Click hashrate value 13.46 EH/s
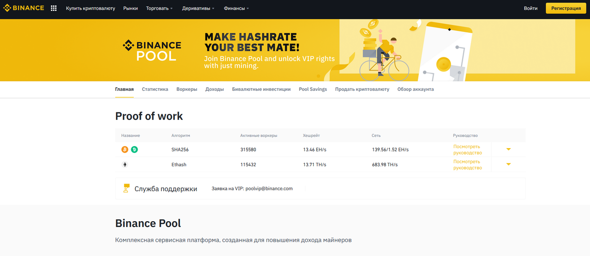The width and height of the screenshot is (590, 256). pyautogui.click(x=315, y=150)
